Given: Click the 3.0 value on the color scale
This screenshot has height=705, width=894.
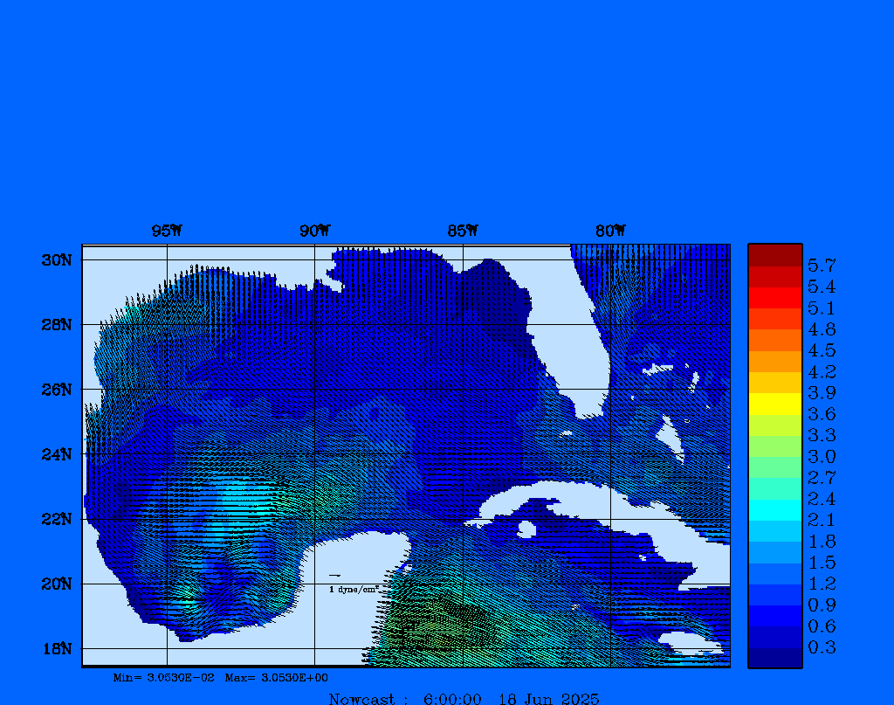Looking at the screenshot, I should click(822, 456).
